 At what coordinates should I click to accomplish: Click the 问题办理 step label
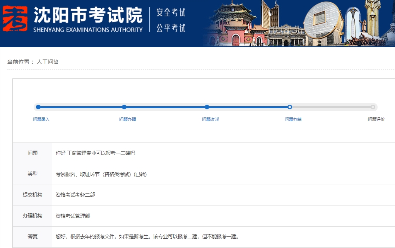click(128, 119)
